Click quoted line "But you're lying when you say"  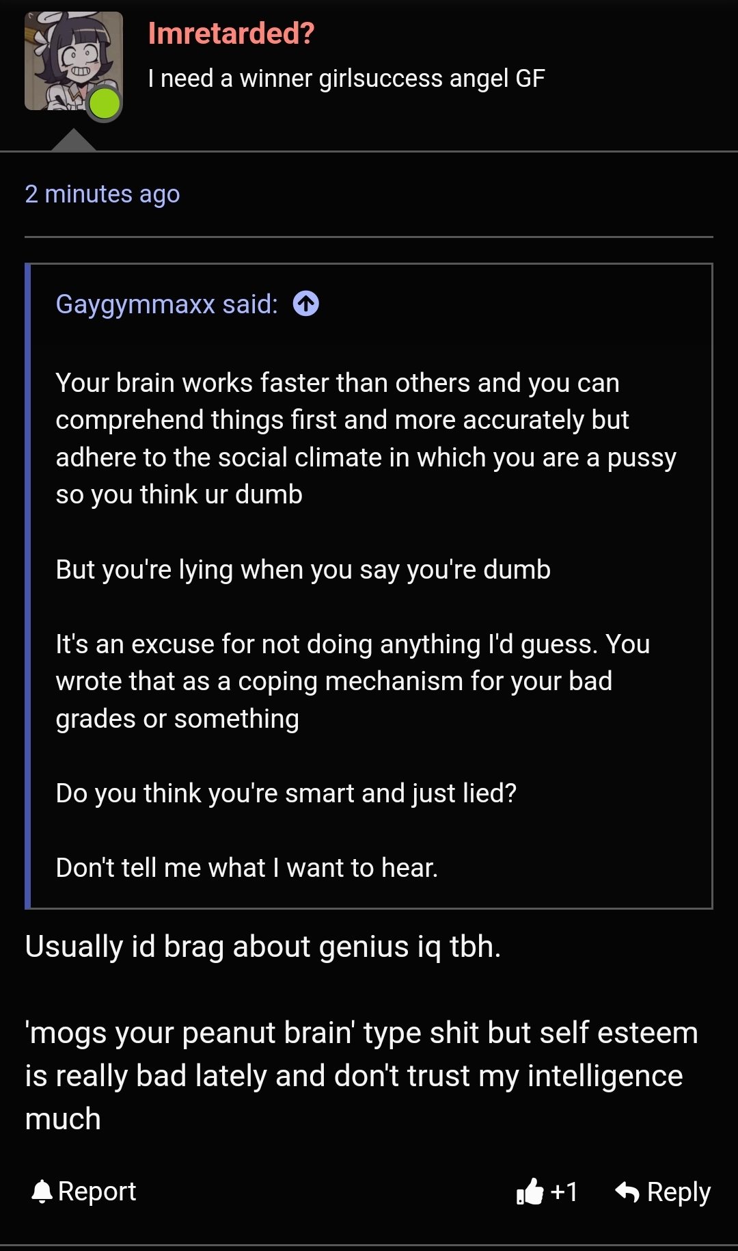[303, 570]
